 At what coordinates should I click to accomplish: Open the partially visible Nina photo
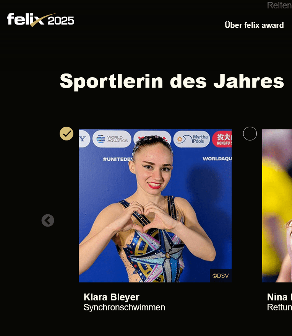(x=277, y=206)
